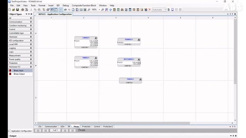Switch to the Communication page tab
Image resolution: width=246 pixels, height=138 pixels.
point(51,127)
